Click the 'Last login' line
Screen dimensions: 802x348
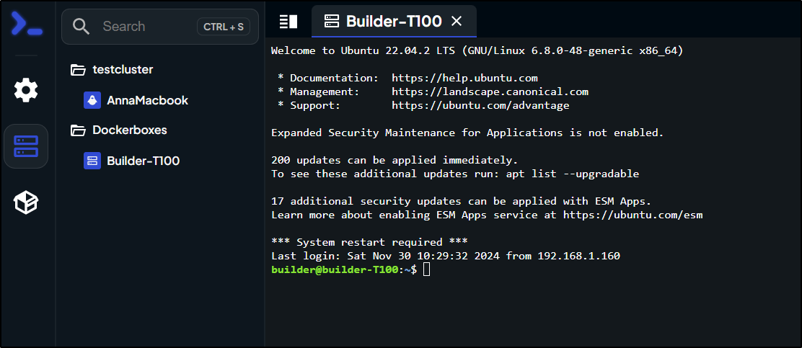[x=446, y=256]
